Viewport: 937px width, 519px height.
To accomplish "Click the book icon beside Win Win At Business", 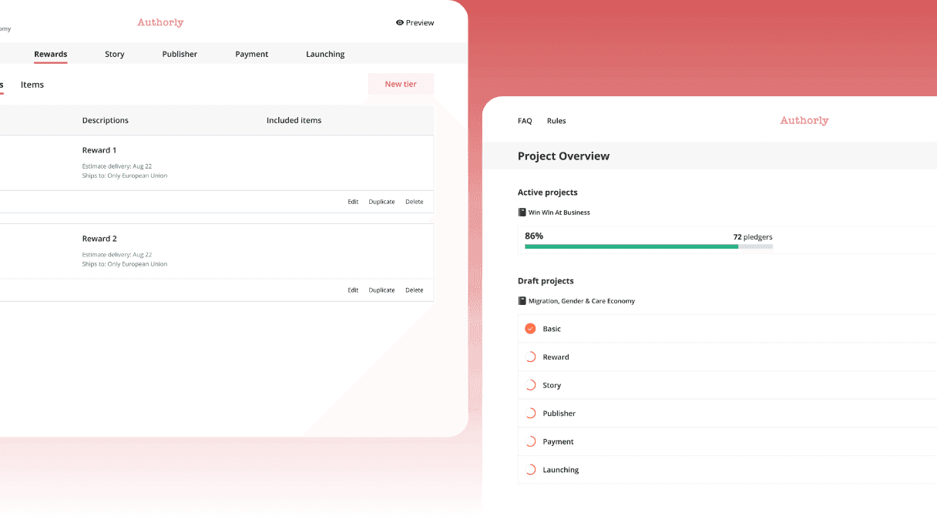I will (522, 213).
